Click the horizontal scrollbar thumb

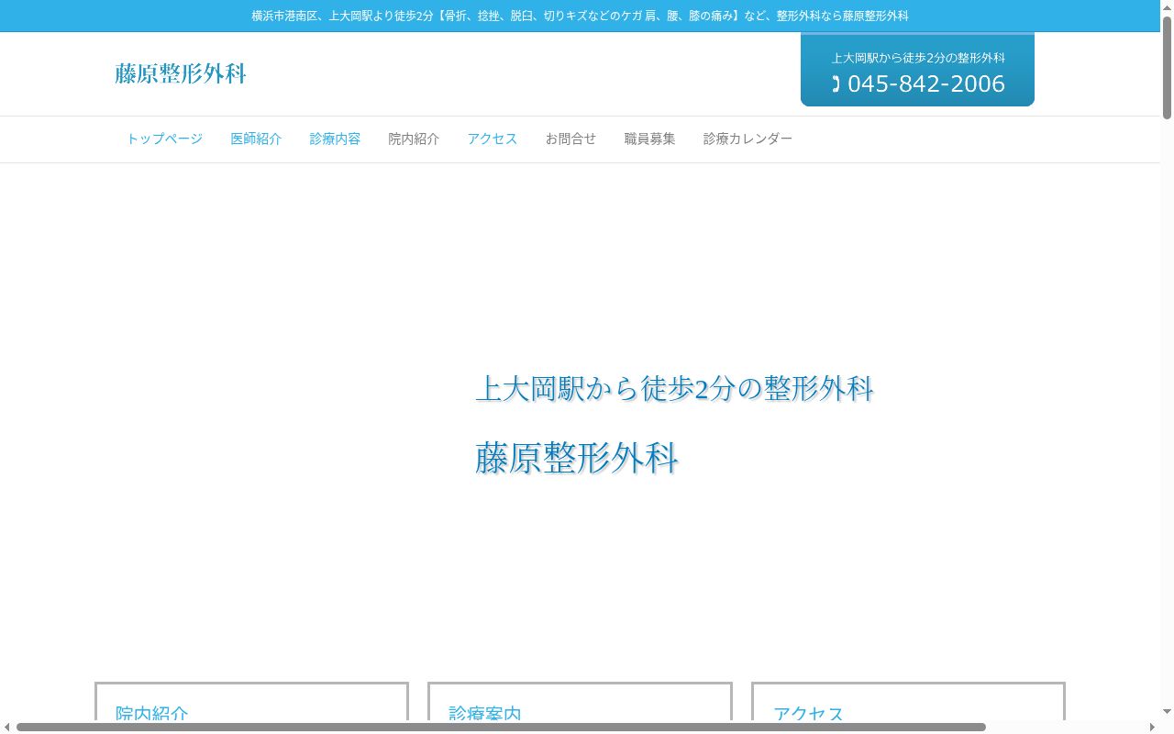tap(501, 727)
